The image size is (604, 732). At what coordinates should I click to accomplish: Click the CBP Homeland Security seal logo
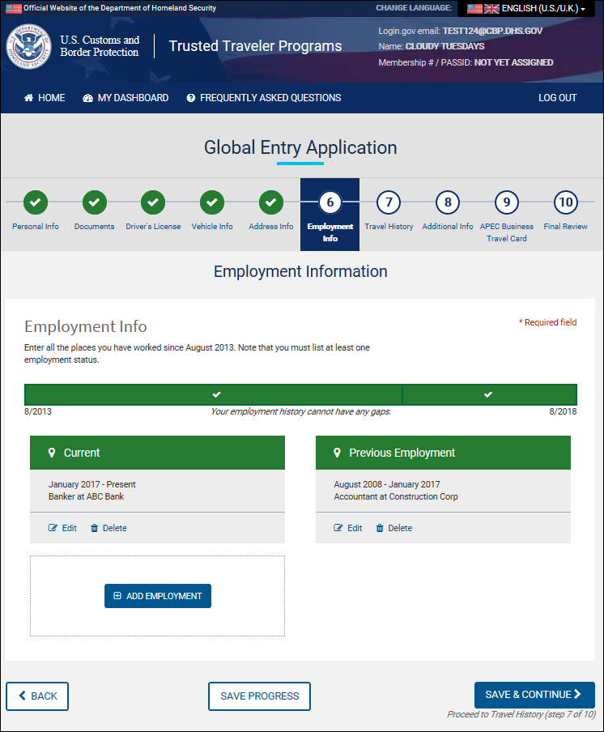tap(28, 46)
